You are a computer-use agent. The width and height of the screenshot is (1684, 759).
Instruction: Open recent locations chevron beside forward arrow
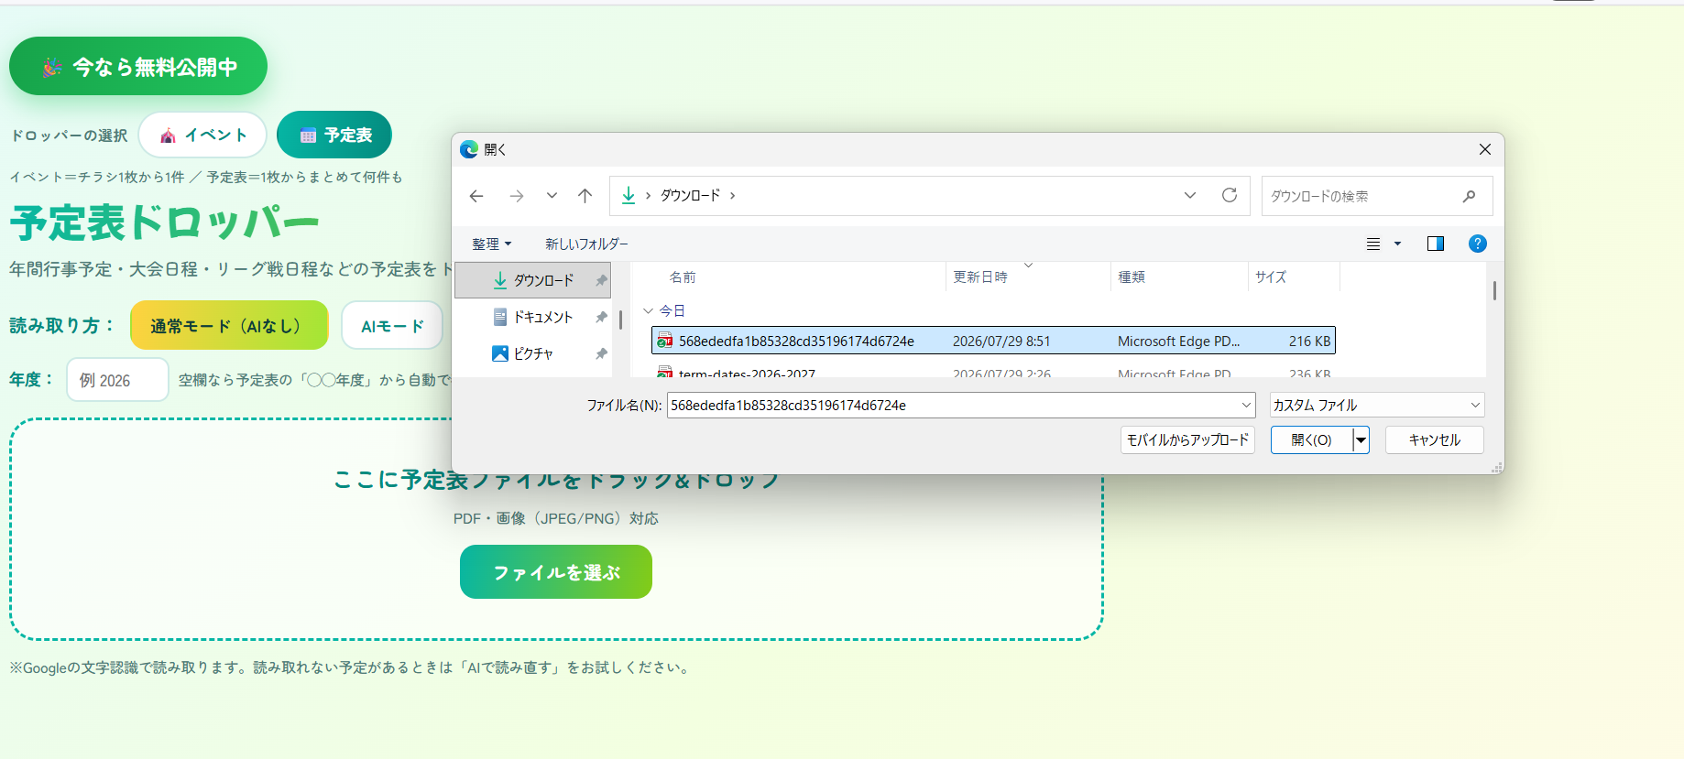(x=552, y=196)
